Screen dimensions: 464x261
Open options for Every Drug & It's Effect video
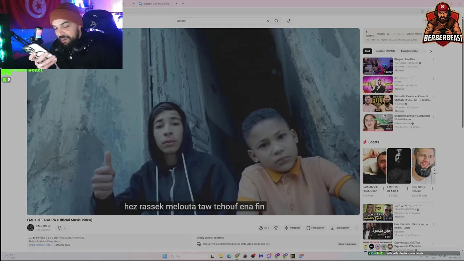click(x=434, y=243)
